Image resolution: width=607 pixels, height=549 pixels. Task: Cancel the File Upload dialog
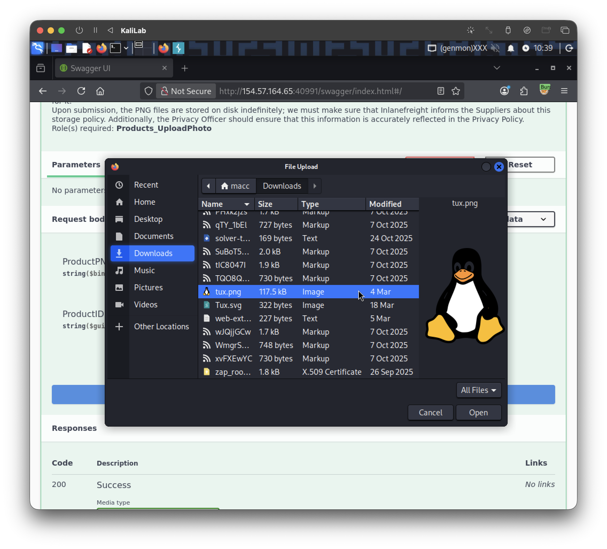click(431, 413)
